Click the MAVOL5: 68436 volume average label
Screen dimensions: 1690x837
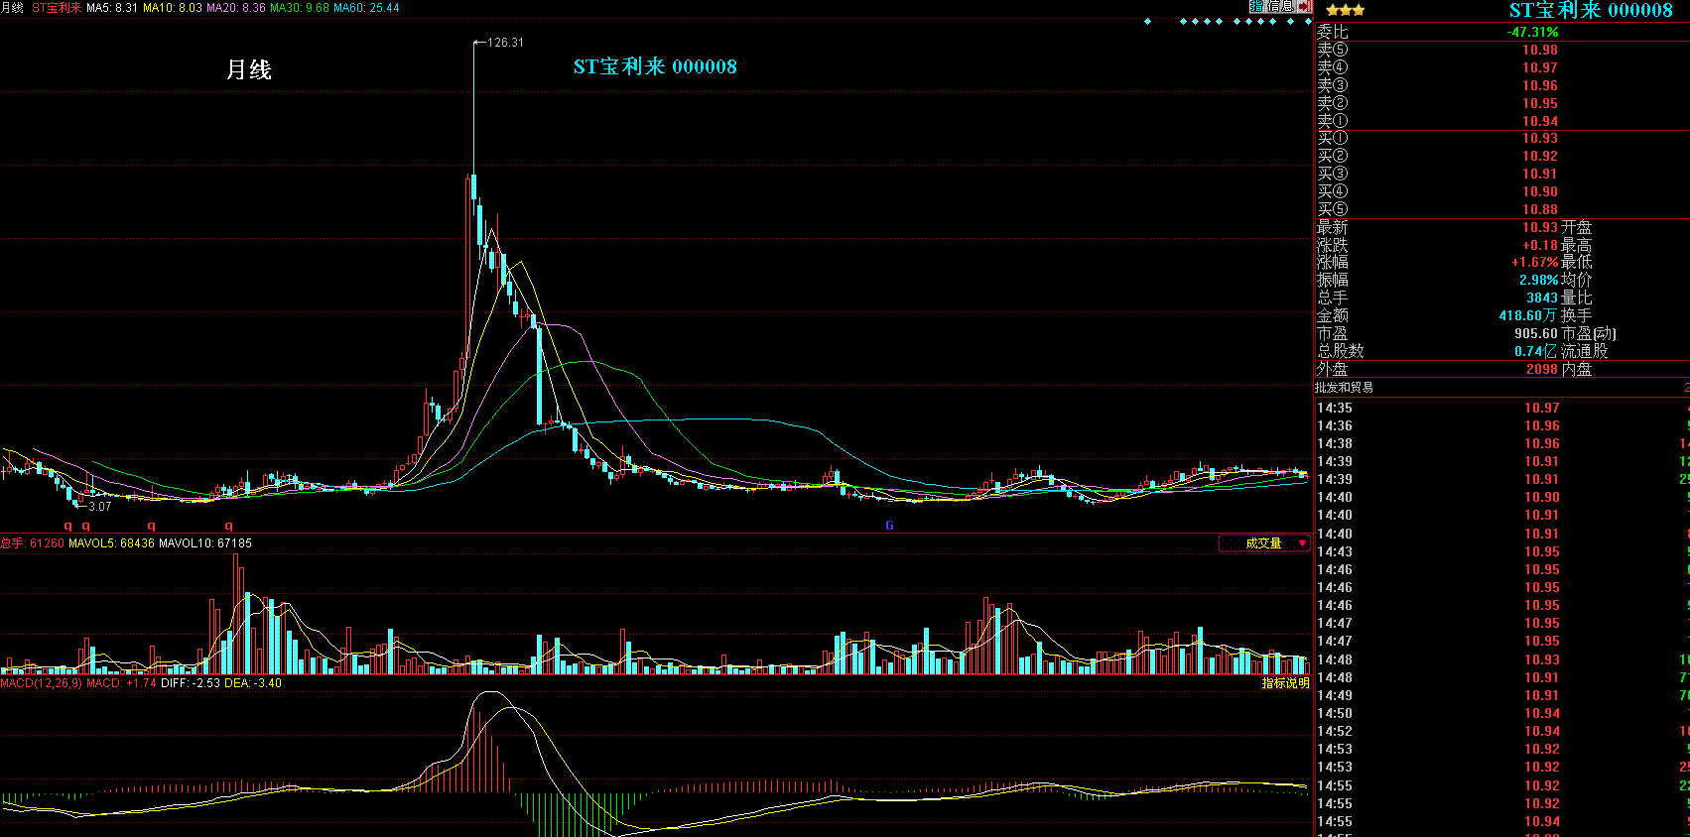[x=112, y=543]
